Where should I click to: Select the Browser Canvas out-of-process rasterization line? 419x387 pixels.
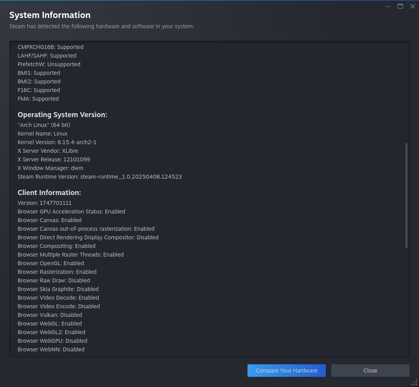coord(86,229)
